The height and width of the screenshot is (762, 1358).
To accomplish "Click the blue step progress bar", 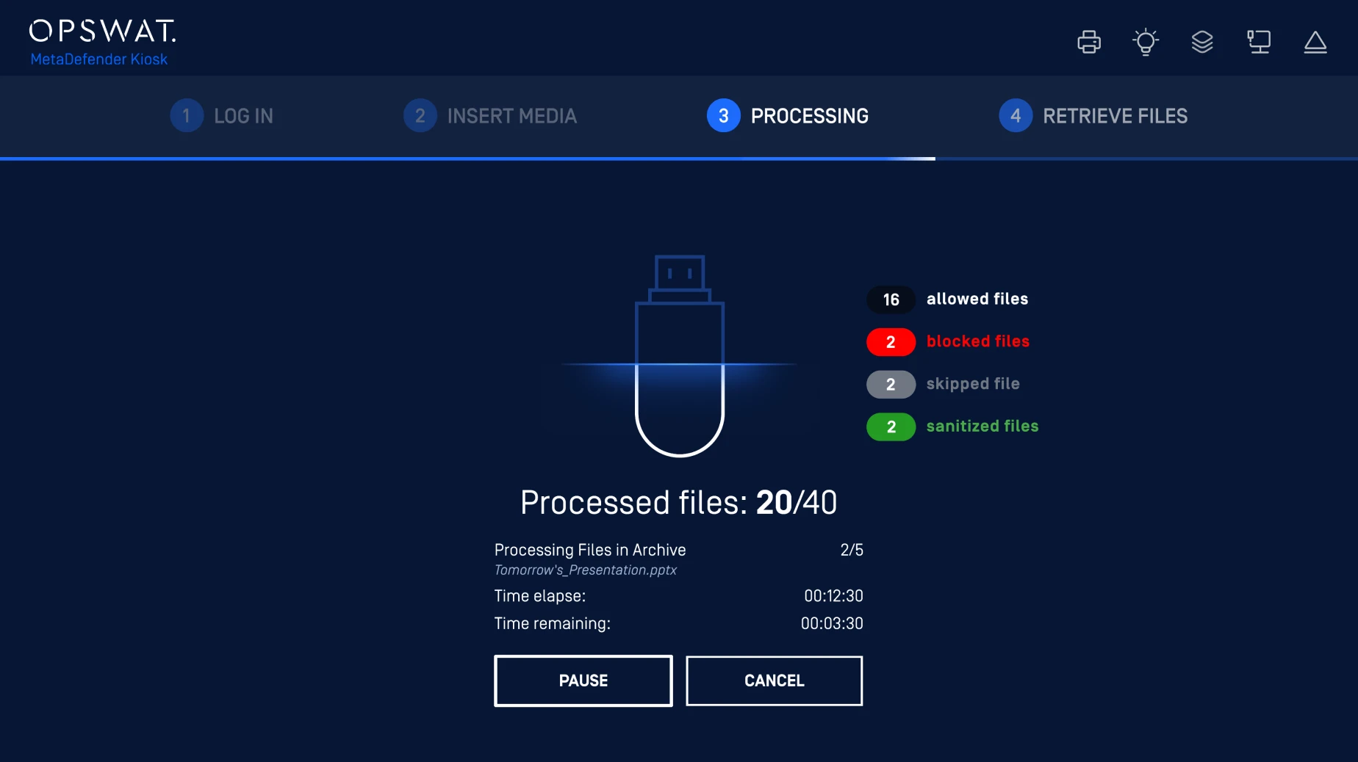I will tap(467, 158).
